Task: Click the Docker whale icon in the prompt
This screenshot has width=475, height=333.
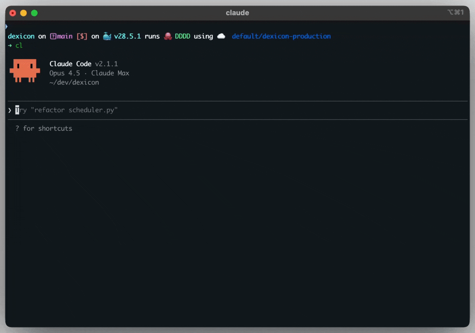Action: 107,36
